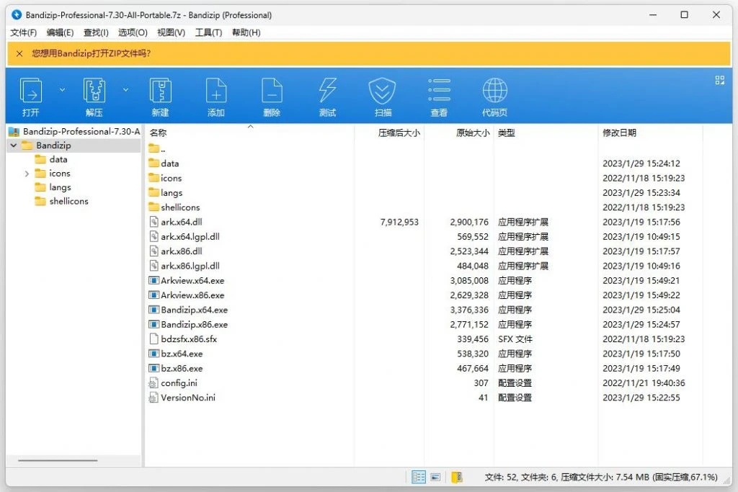
Task: Click the left tree pane horizontal scrollbar
Action: [58, 460]
